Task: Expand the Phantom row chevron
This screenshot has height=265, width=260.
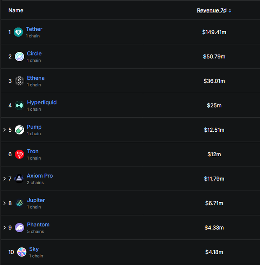Action: coord(5,228)
